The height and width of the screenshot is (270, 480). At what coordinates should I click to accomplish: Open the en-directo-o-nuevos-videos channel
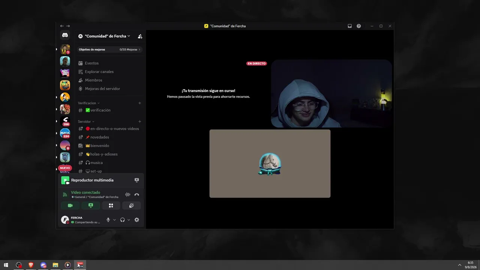[109, 129]
